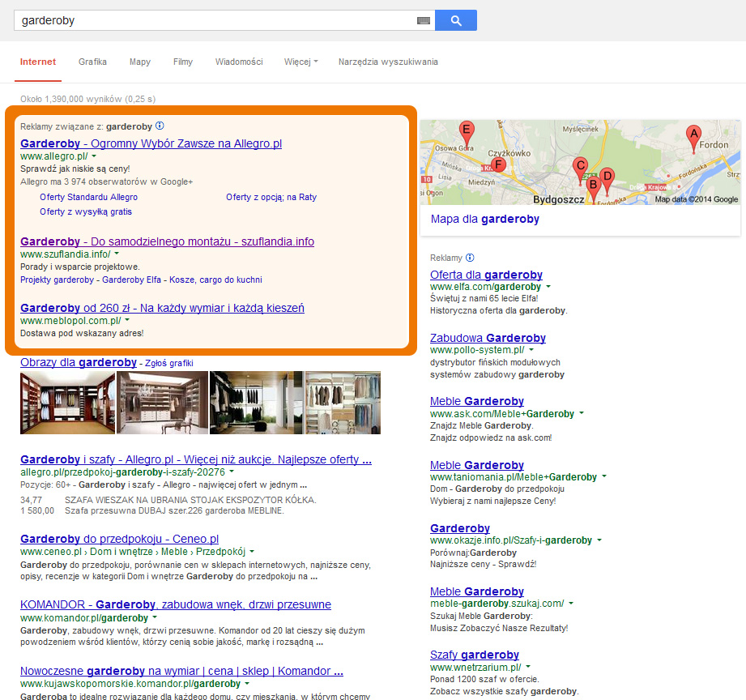746x700 pixels.
Task: Open the first wardrobe image thumbnail with red shelves
Action: pos(67,403)
